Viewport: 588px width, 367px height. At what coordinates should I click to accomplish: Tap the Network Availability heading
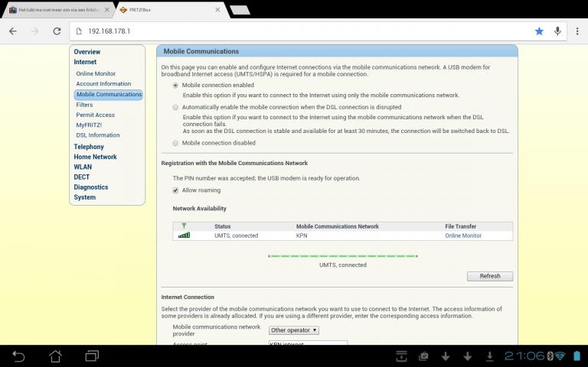[x=200, y=209]
